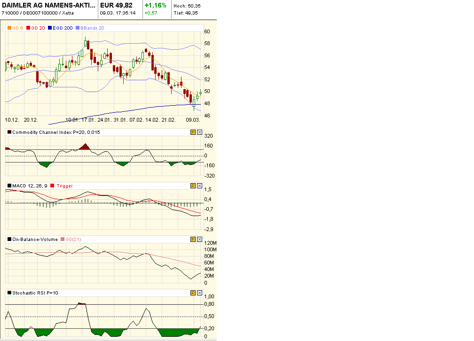
Task: Open settings icon of Stochastic RSI panel
Action: 193,293
